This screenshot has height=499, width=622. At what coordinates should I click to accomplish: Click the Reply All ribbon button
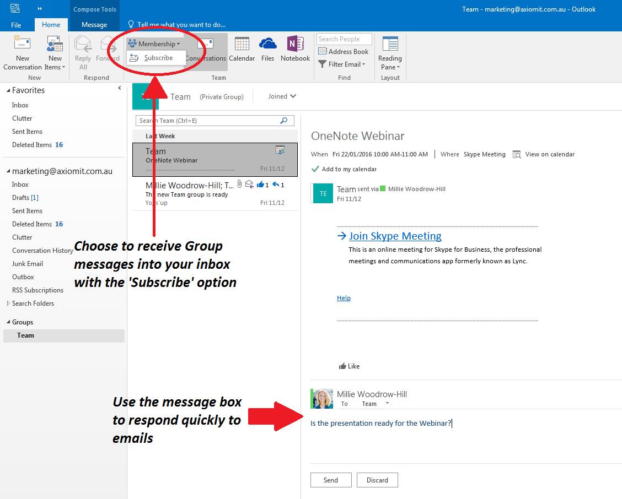pyautogui.click(x=83, y=53)
